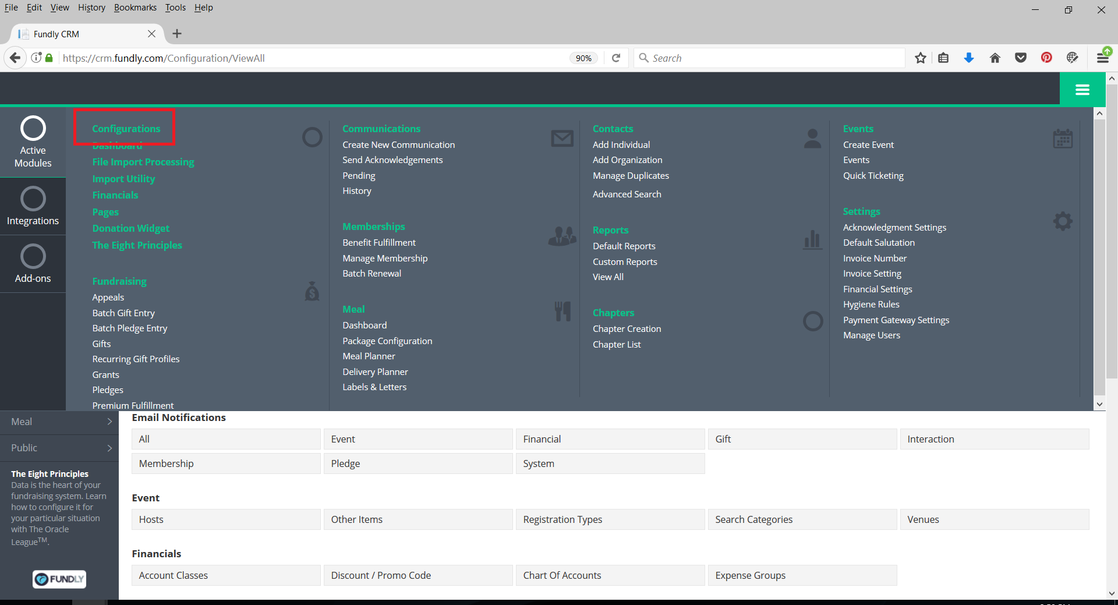1118x605 pixels.
Task: Open Recurring Gift Profiles link
Action: [136, 359]
